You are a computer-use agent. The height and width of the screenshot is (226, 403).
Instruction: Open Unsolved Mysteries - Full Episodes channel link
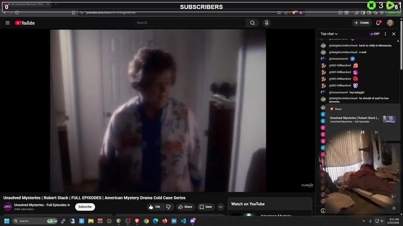pyautogui.click(x=40, y=205)
